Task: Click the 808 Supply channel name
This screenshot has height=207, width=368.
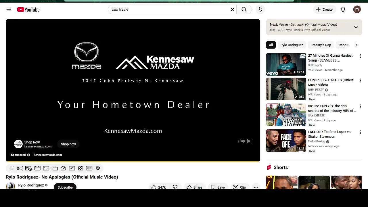Action: coord(315,65)
